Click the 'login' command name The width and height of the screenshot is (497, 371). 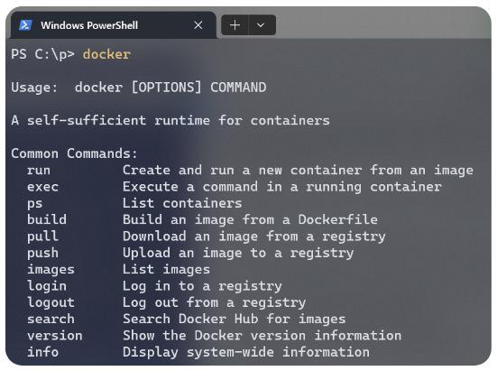[x=47, y=286]
